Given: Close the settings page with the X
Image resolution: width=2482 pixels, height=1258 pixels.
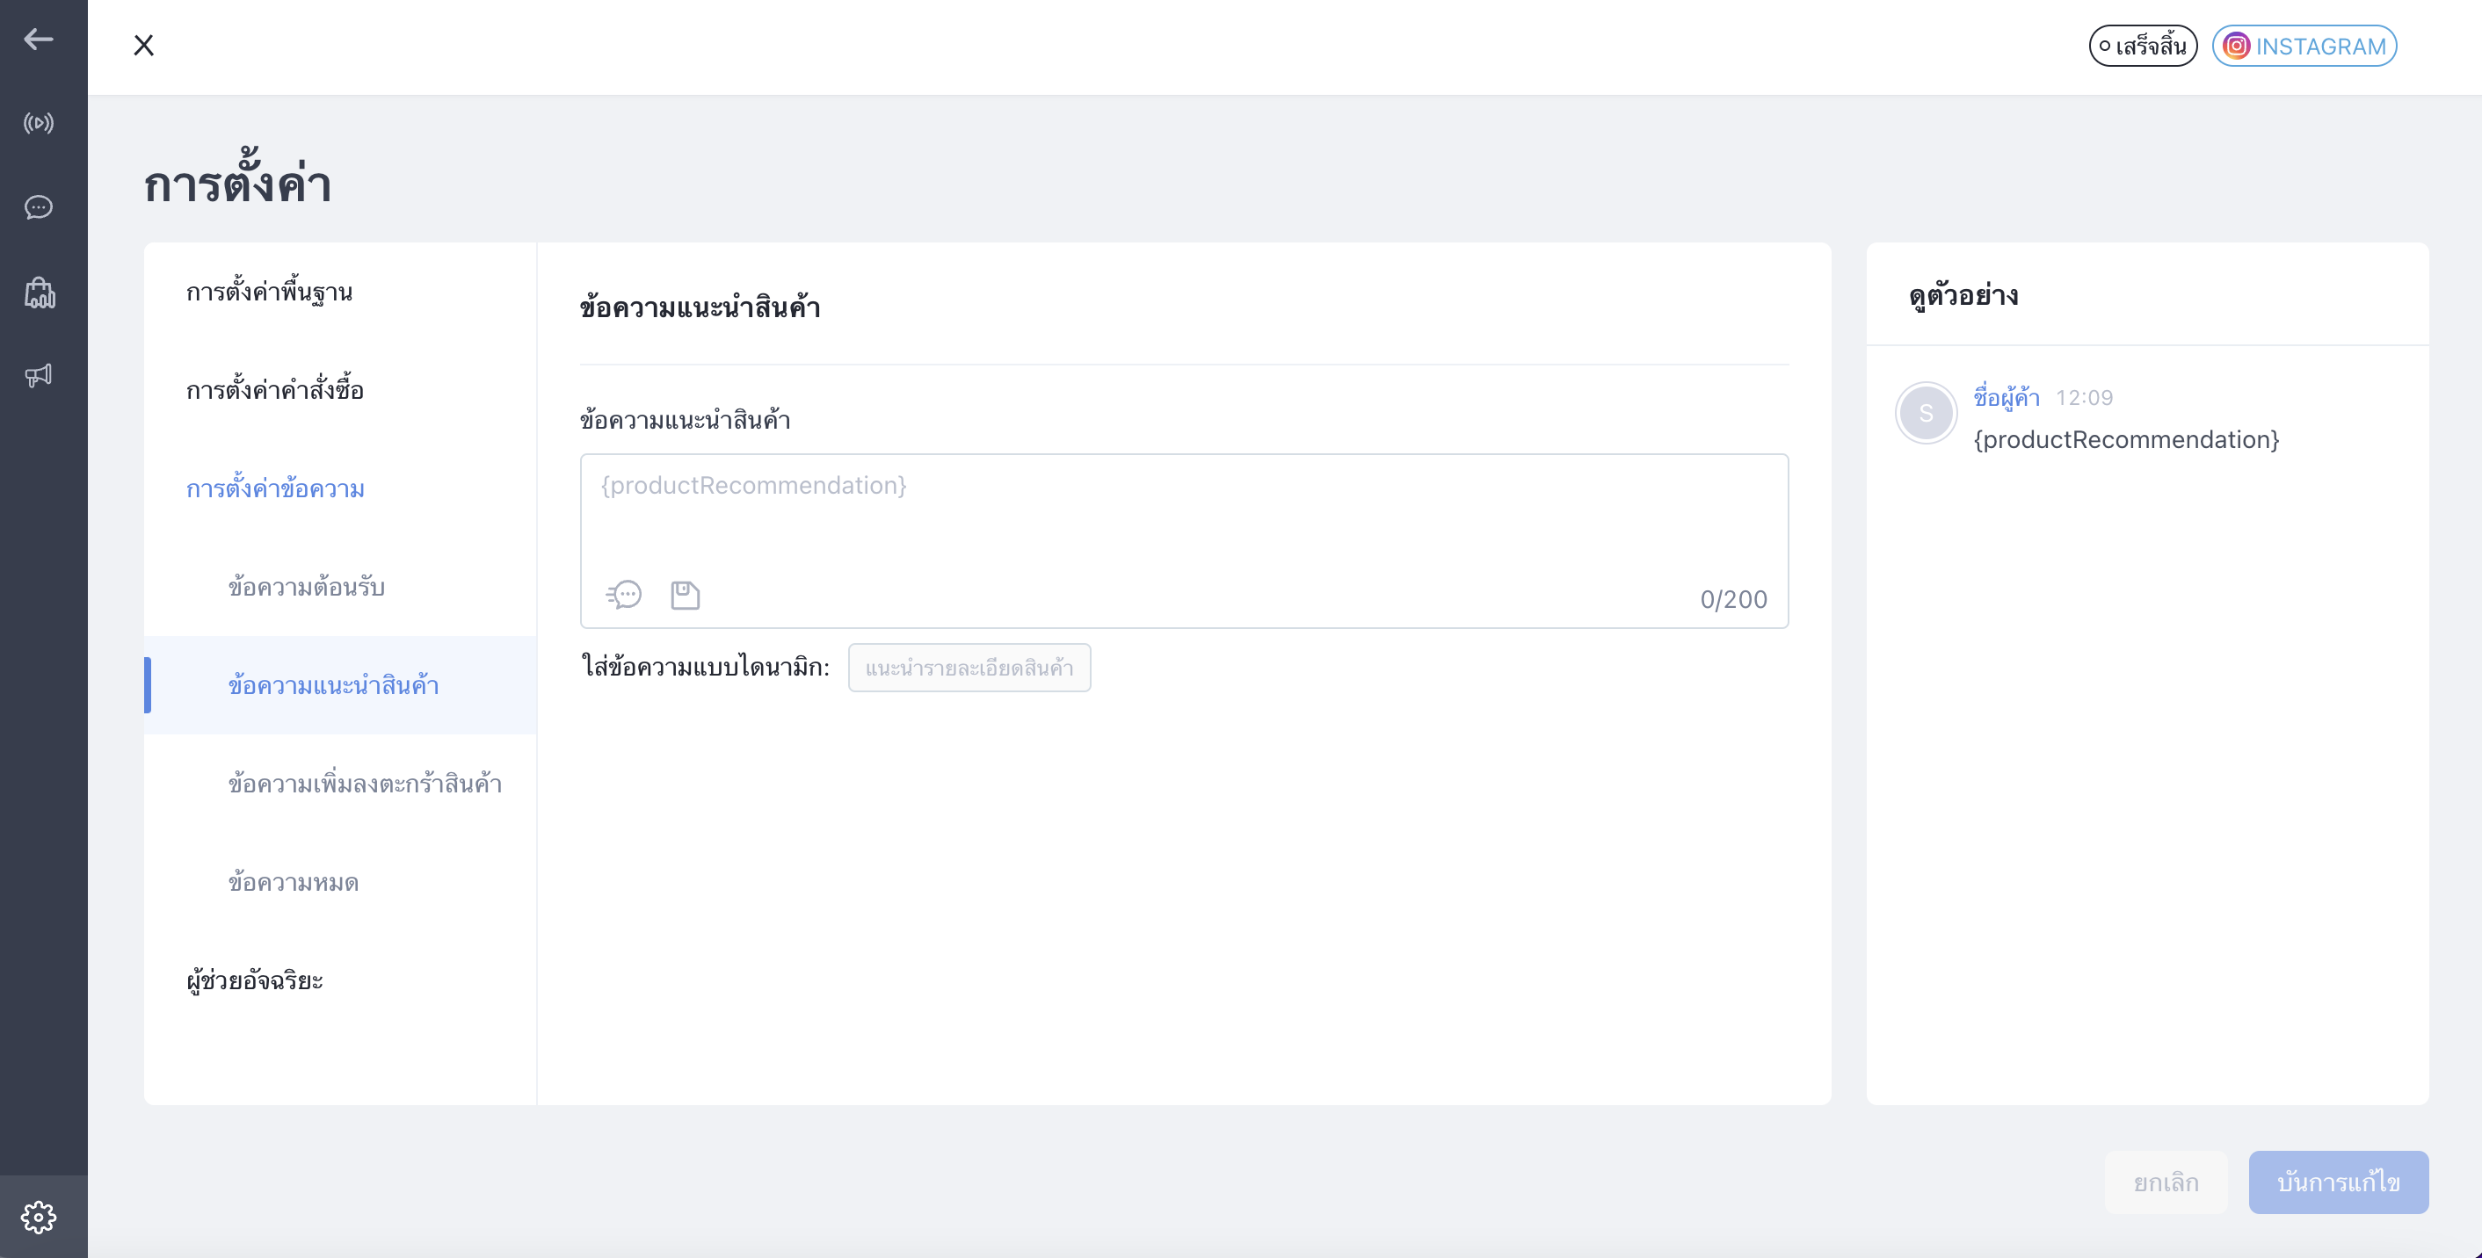Looking at the screenshot, I should tap(143, 46).
